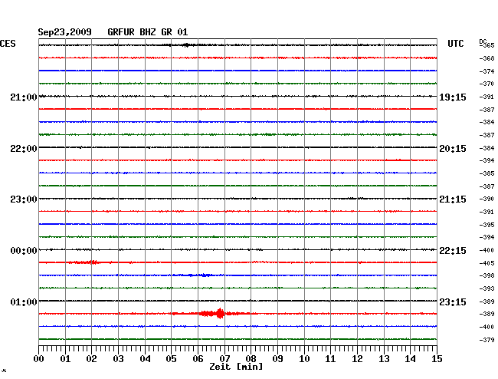This screenshot has height=379, width=498.
Task: Select minute label 11 on time axis
Action: pyautogui.click(x=330, y=359)
